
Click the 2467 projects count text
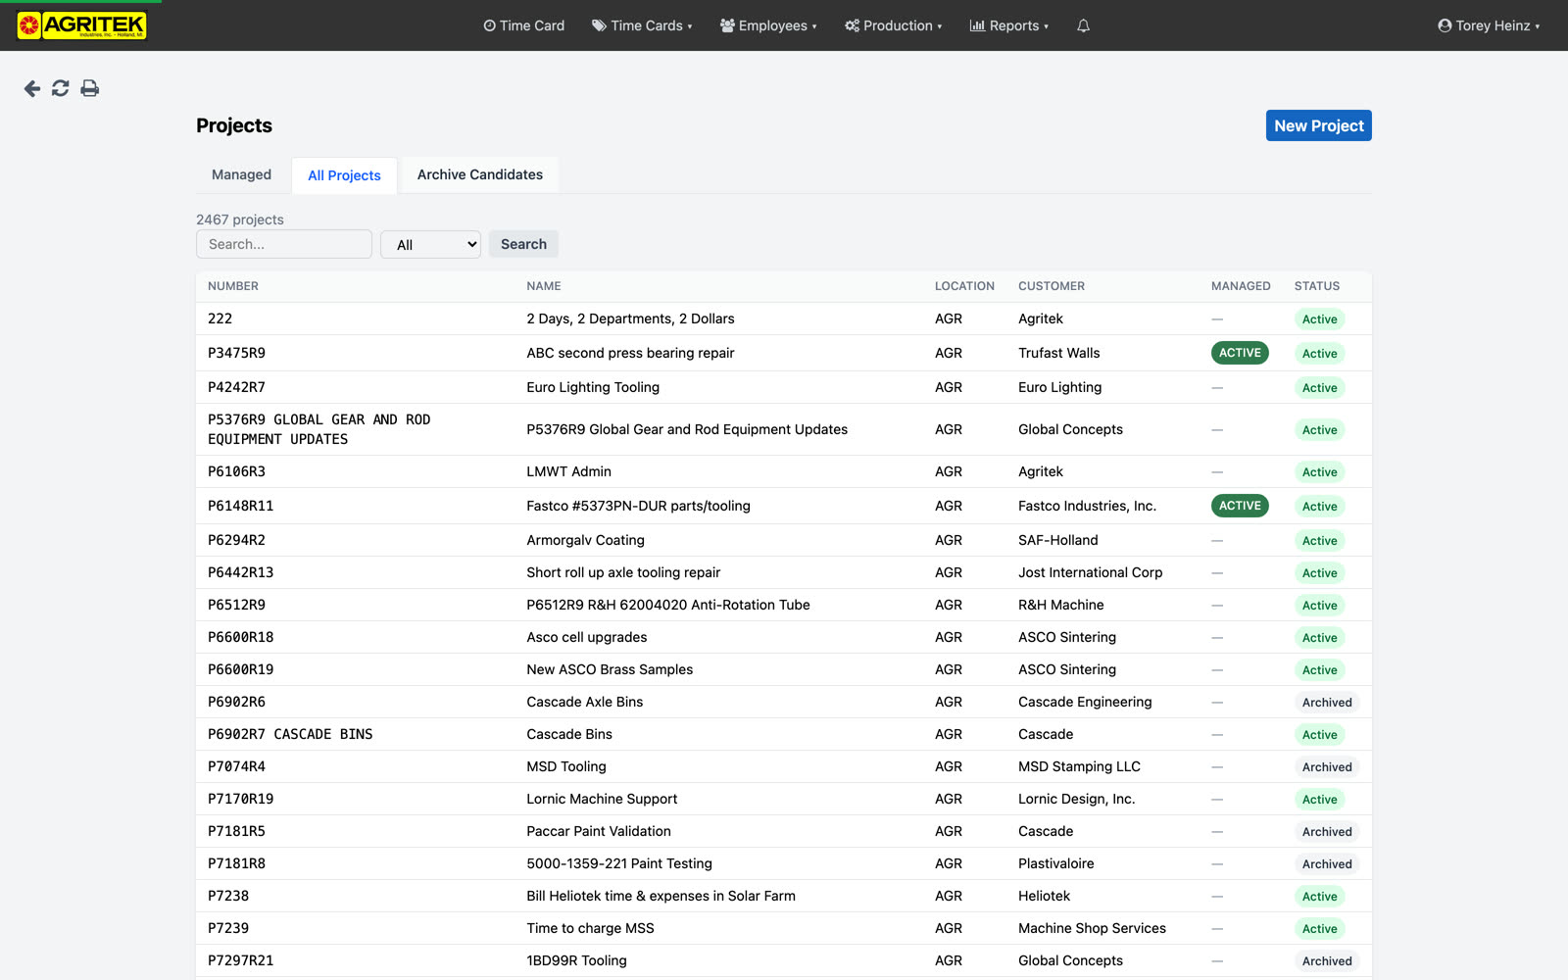pos(240,220)
